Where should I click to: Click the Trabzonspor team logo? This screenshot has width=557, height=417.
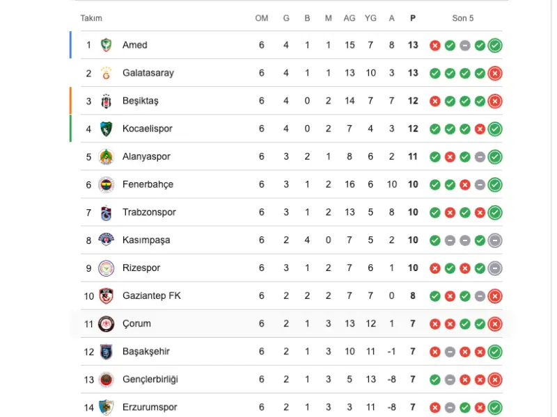(x=107, y=213)
